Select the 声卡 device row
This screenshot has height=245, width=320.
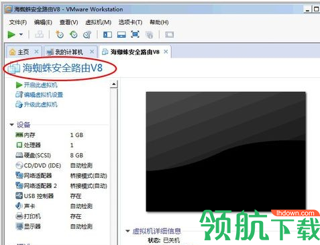click(61, 206)
